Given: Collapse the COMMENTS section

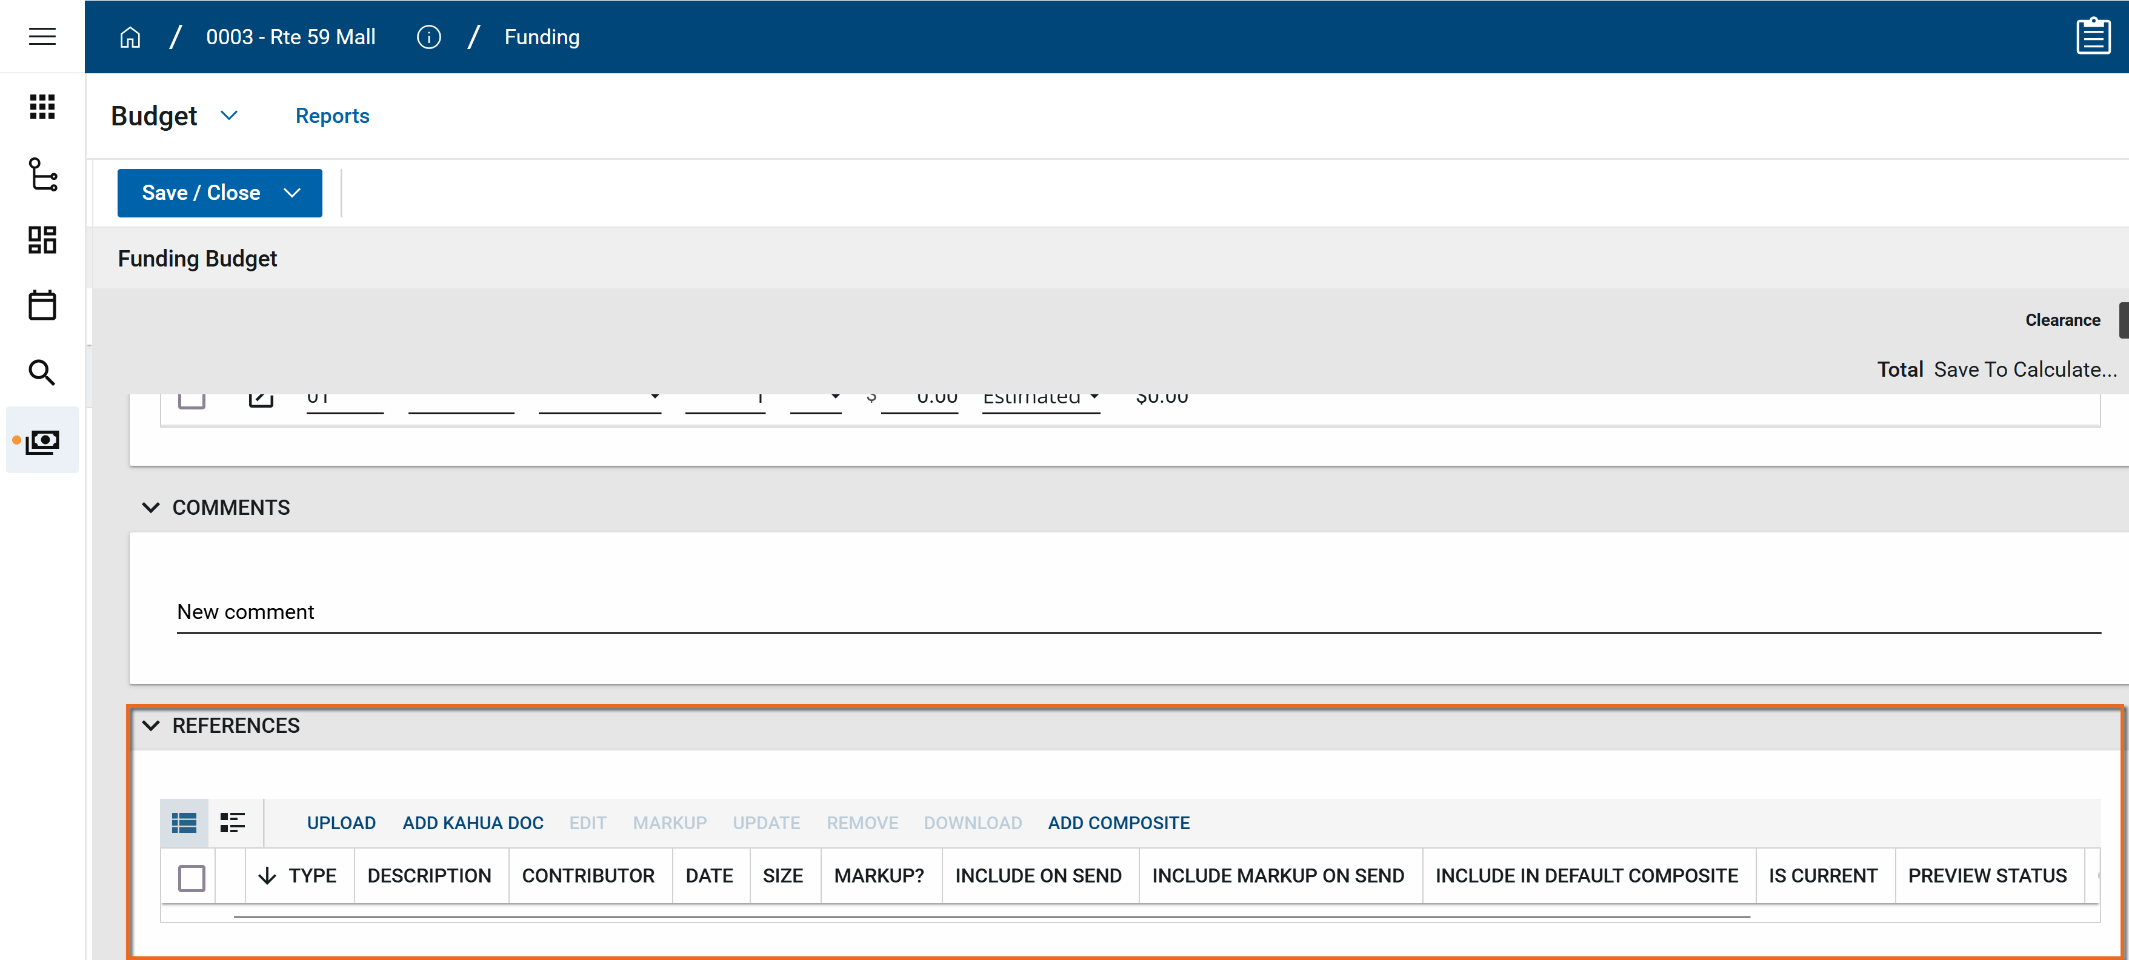Looking at the screenshot, I should click(x=150, y=508).
